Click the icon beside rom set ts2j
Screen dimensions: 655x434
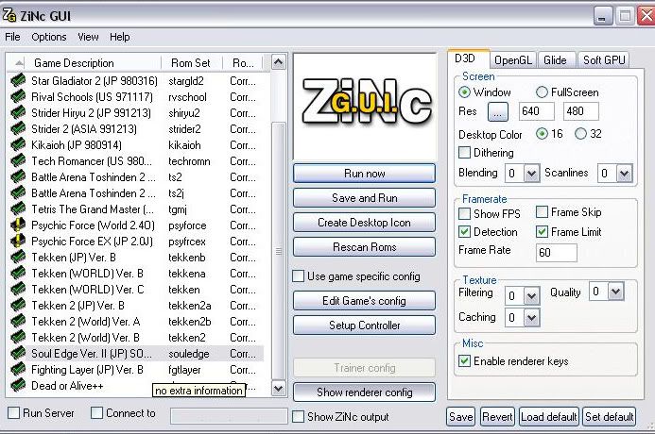pos(18,193)
